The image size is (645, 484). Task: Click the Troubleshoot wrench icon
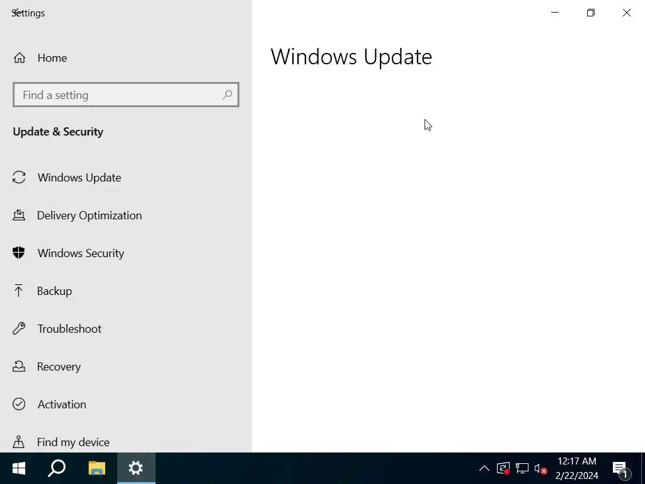(x=19, y=328)
